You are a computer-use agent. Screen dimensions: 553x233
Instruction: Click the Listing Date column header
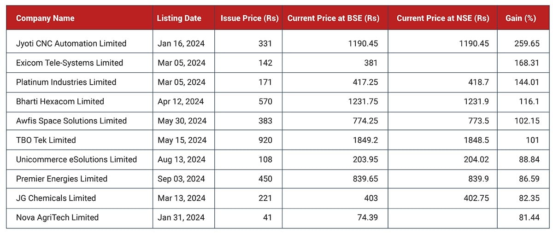click(x=179, y=18)
